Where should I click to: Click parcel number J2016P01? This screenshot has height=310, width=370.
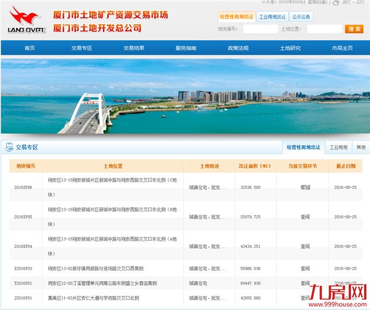pyautogui.click(x=23, y=298)
